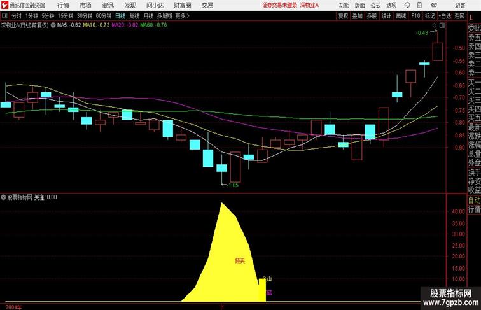
Task: Toggle the left panel icon beside 分时
Action: pyautogui.click(x=4, y=16)
